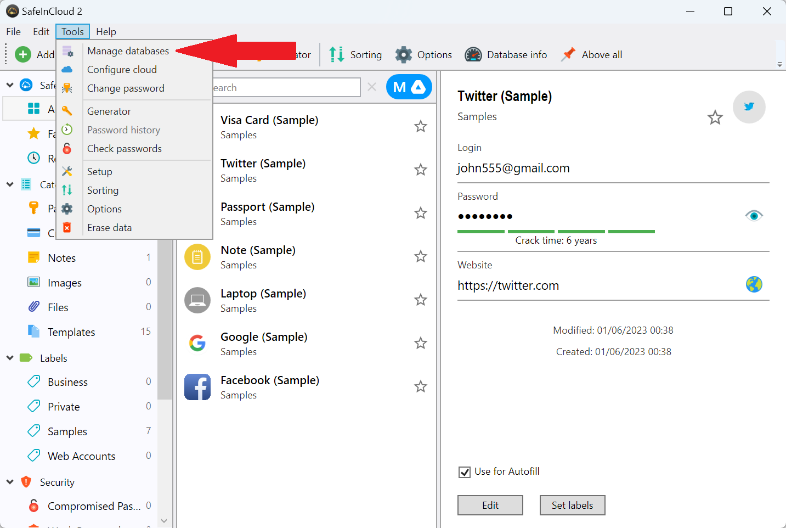
Task: Click the green Add plus icon
Action: pyautogui.click(x=23, y=54)
